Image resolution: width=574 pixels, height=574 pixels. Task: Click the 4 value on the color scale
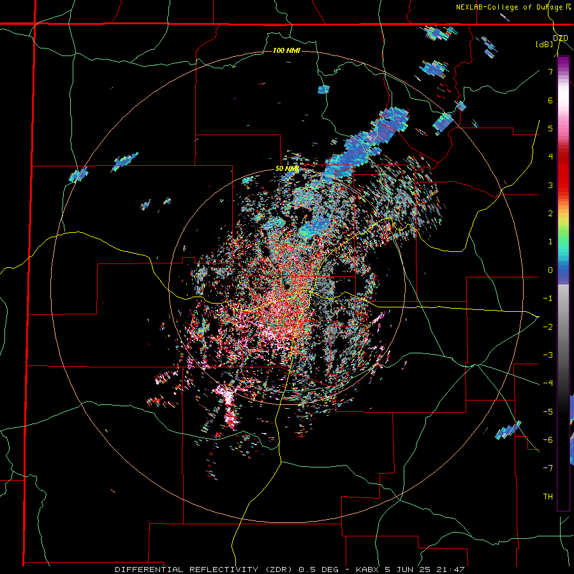(550, 157)
